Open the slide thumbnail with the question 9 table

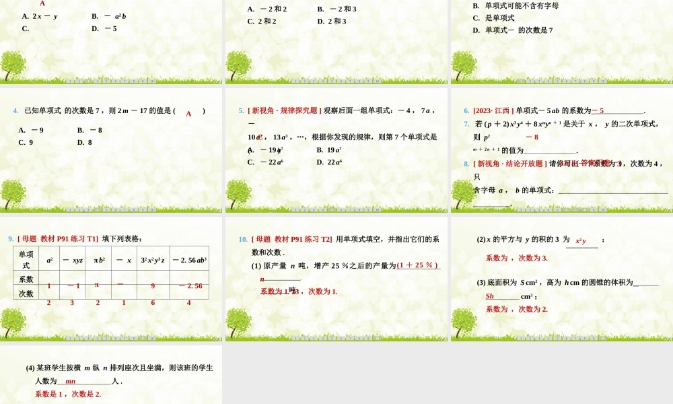point(111,279)
